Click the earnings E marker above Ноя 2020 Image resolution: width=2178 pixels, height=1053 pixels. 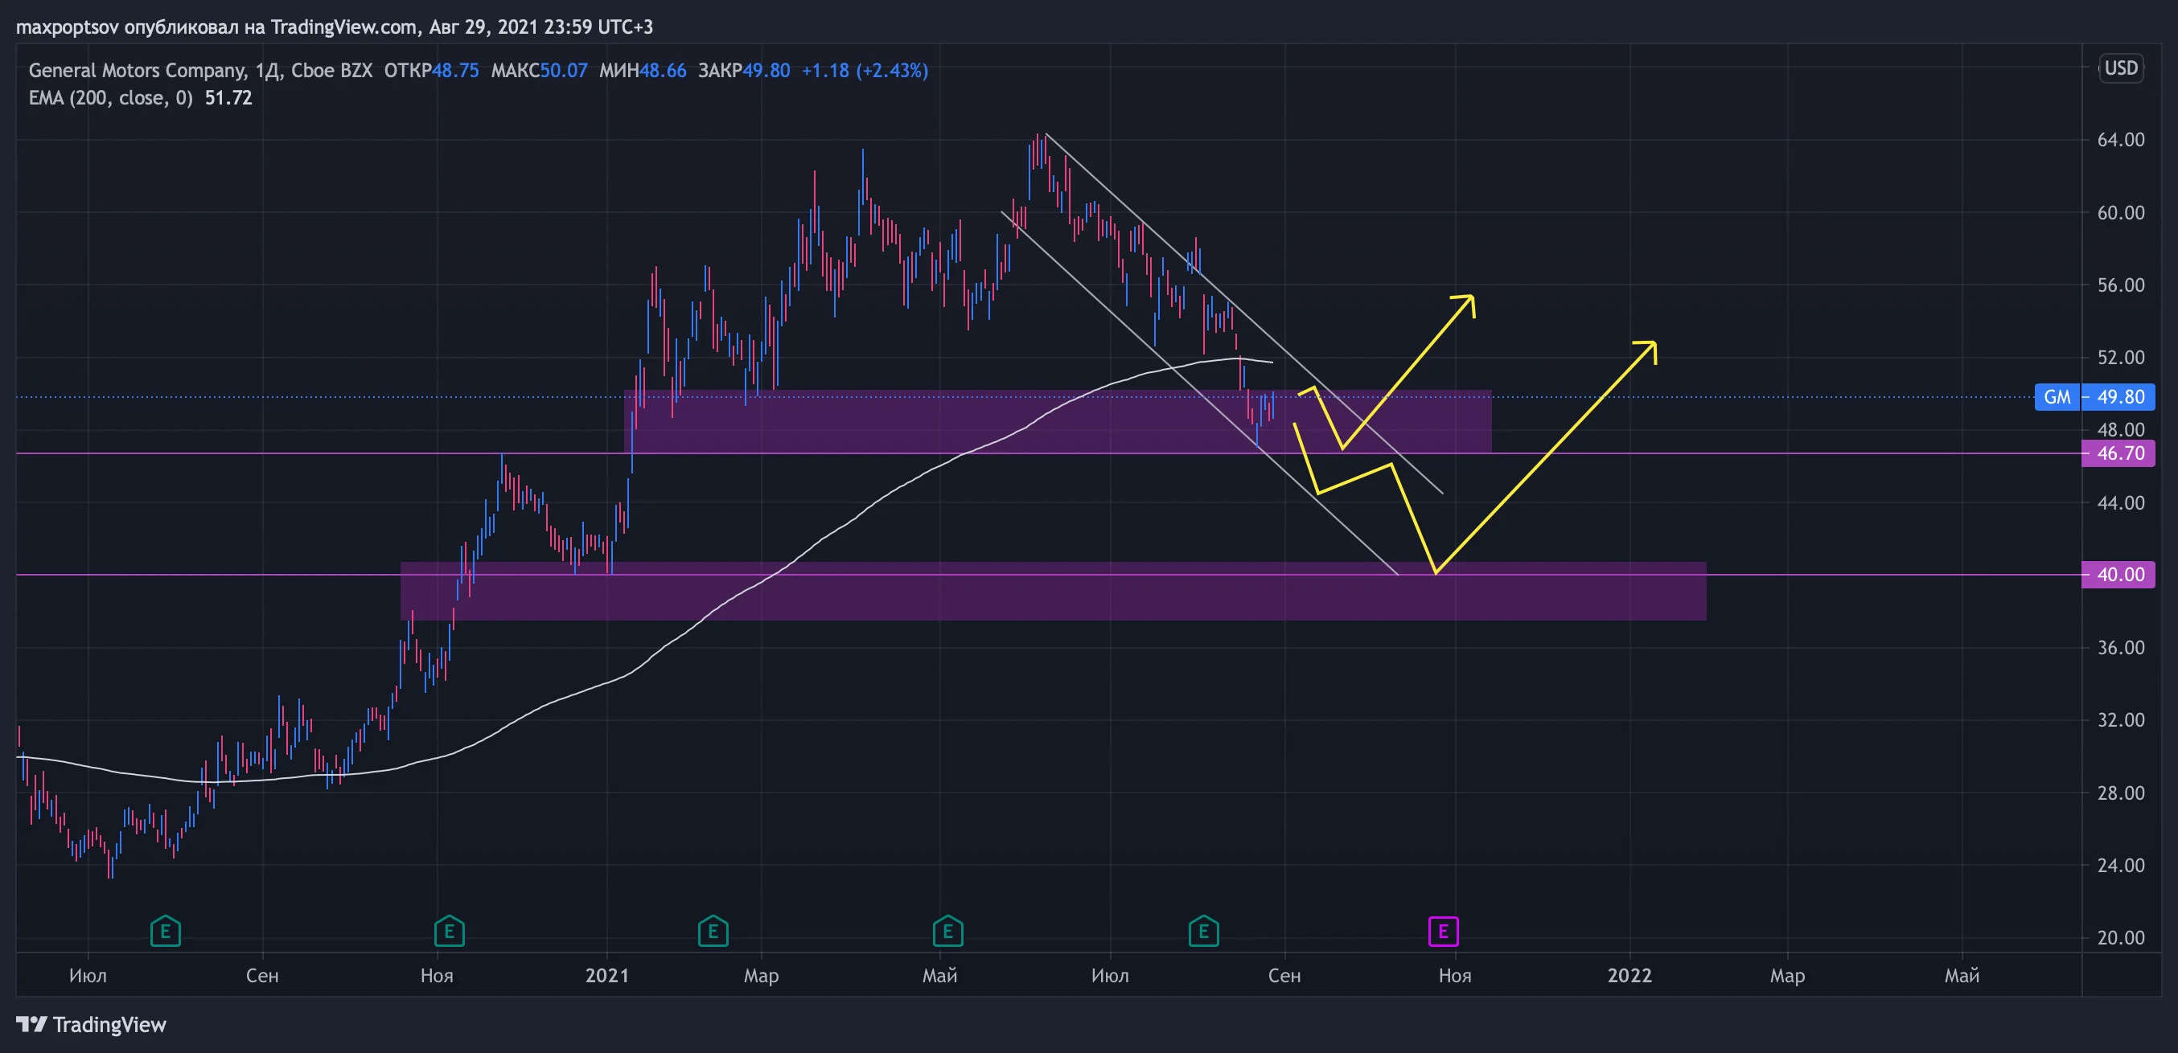pyautogui.click(x=449, y=932)
